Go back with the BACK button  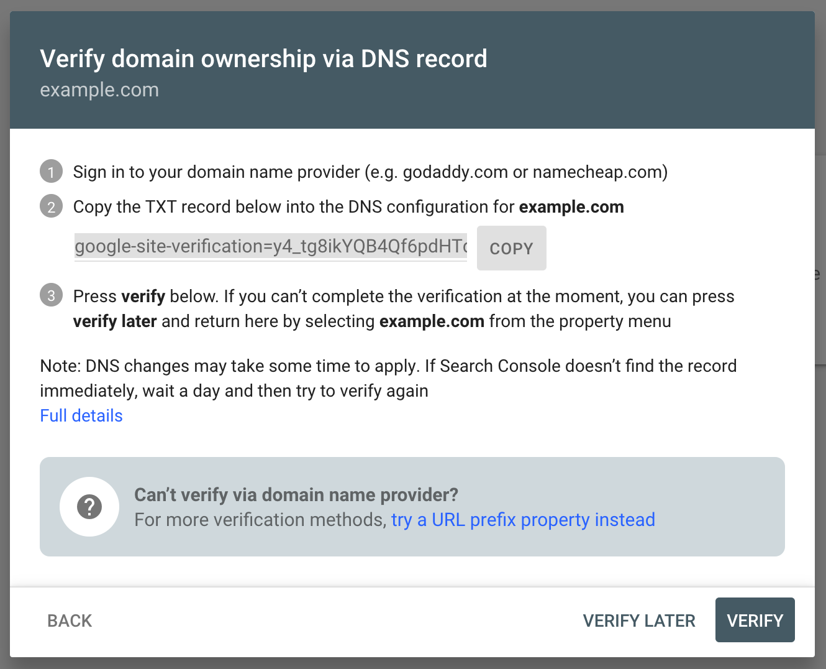click(x=70, y=621)
